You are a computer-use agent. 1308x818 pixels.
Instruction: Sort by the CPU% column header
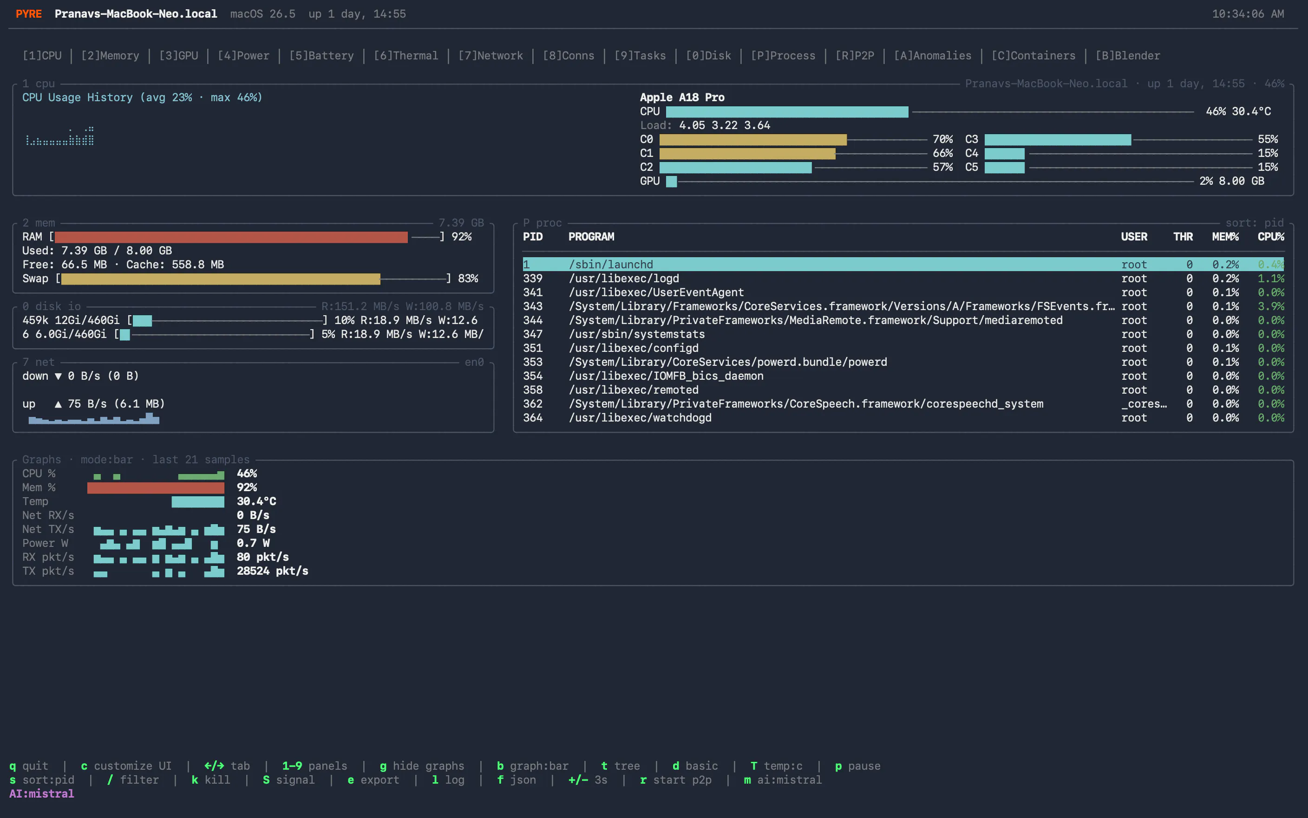[1271, 237]
